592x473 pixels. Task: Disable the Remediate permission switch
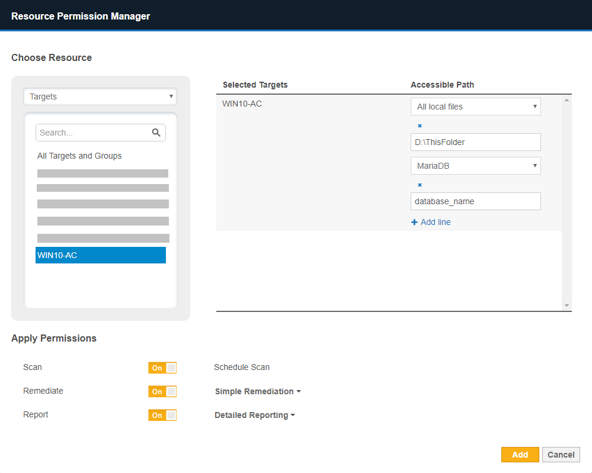(x=162, y=391)
